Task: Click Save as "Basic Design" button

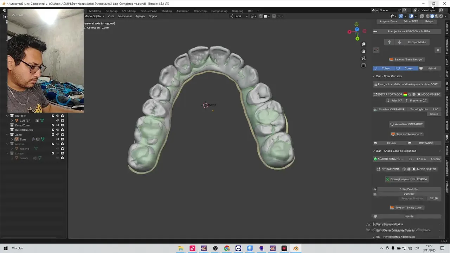Action: click(406, 59)
